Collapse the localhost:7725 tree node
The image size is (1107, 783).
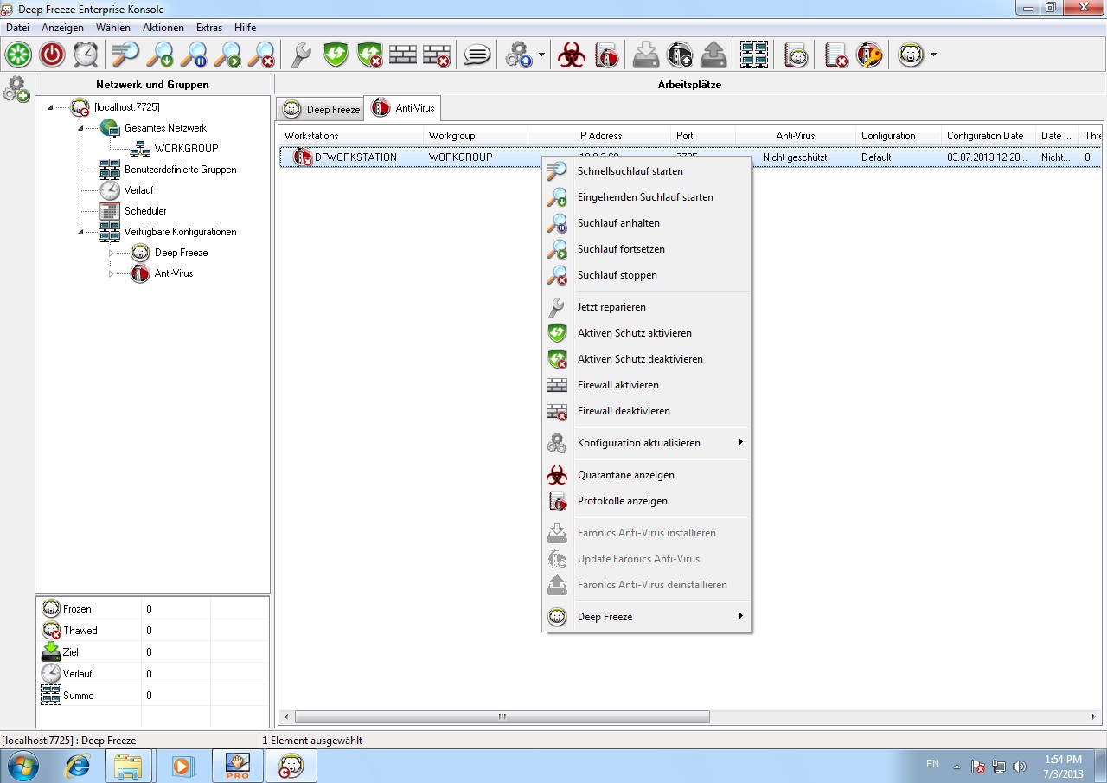50,107
